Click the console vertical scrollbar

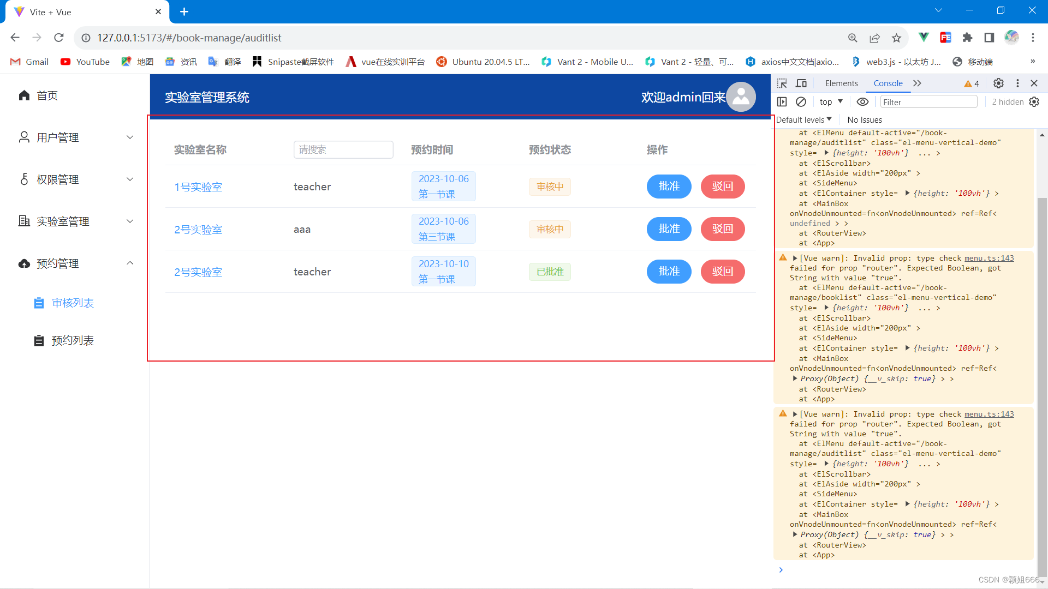pos(1042,382)
